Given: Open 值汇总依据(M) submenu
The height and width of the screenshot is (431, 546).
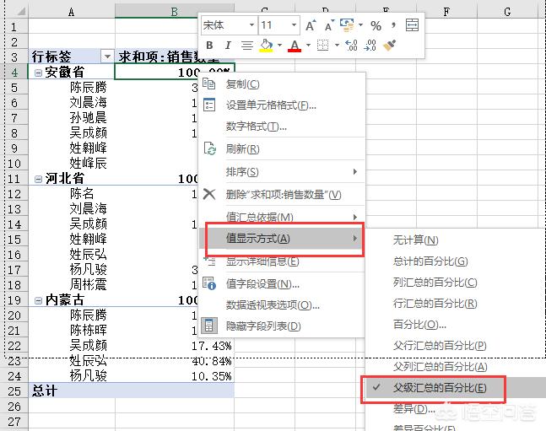Looking at the screenshot, I should [x=282, y=218].
